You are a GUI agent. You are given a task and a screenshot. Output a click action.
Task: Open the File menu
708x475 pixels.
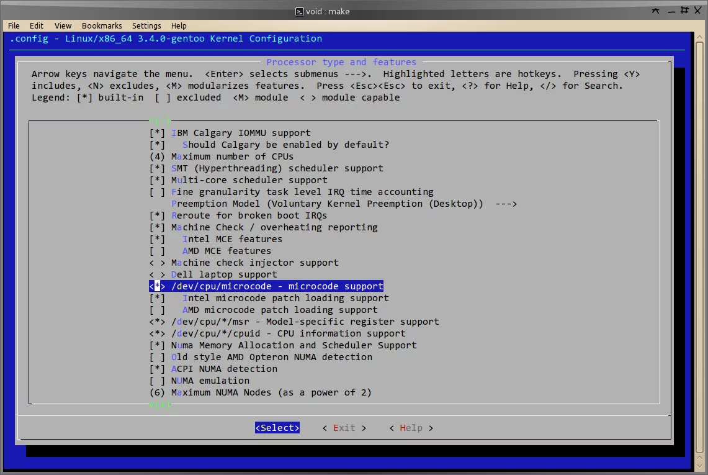click(x=14, y=25)
